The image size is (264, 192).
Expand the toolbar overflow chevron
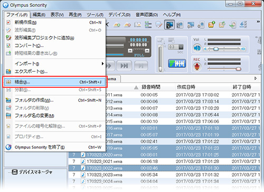(258, 22)
